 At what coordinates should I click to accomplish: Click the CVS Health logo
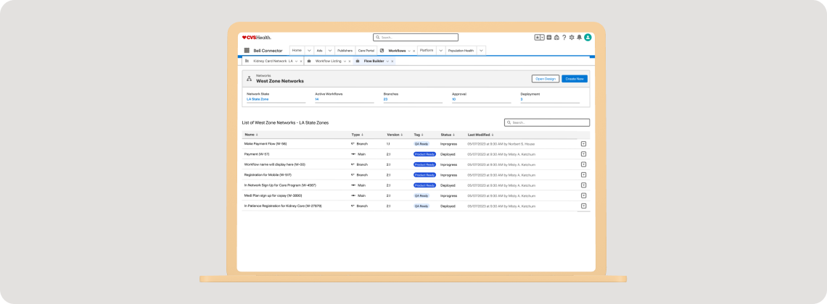[256, 37]
